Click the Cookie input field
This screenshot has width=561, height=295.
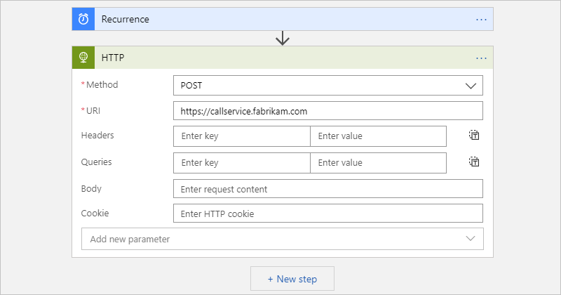coord(327,213)
